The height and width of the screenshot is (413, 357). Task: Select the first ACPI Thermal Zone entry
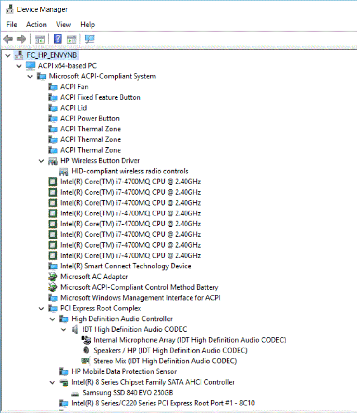point(91,129)
